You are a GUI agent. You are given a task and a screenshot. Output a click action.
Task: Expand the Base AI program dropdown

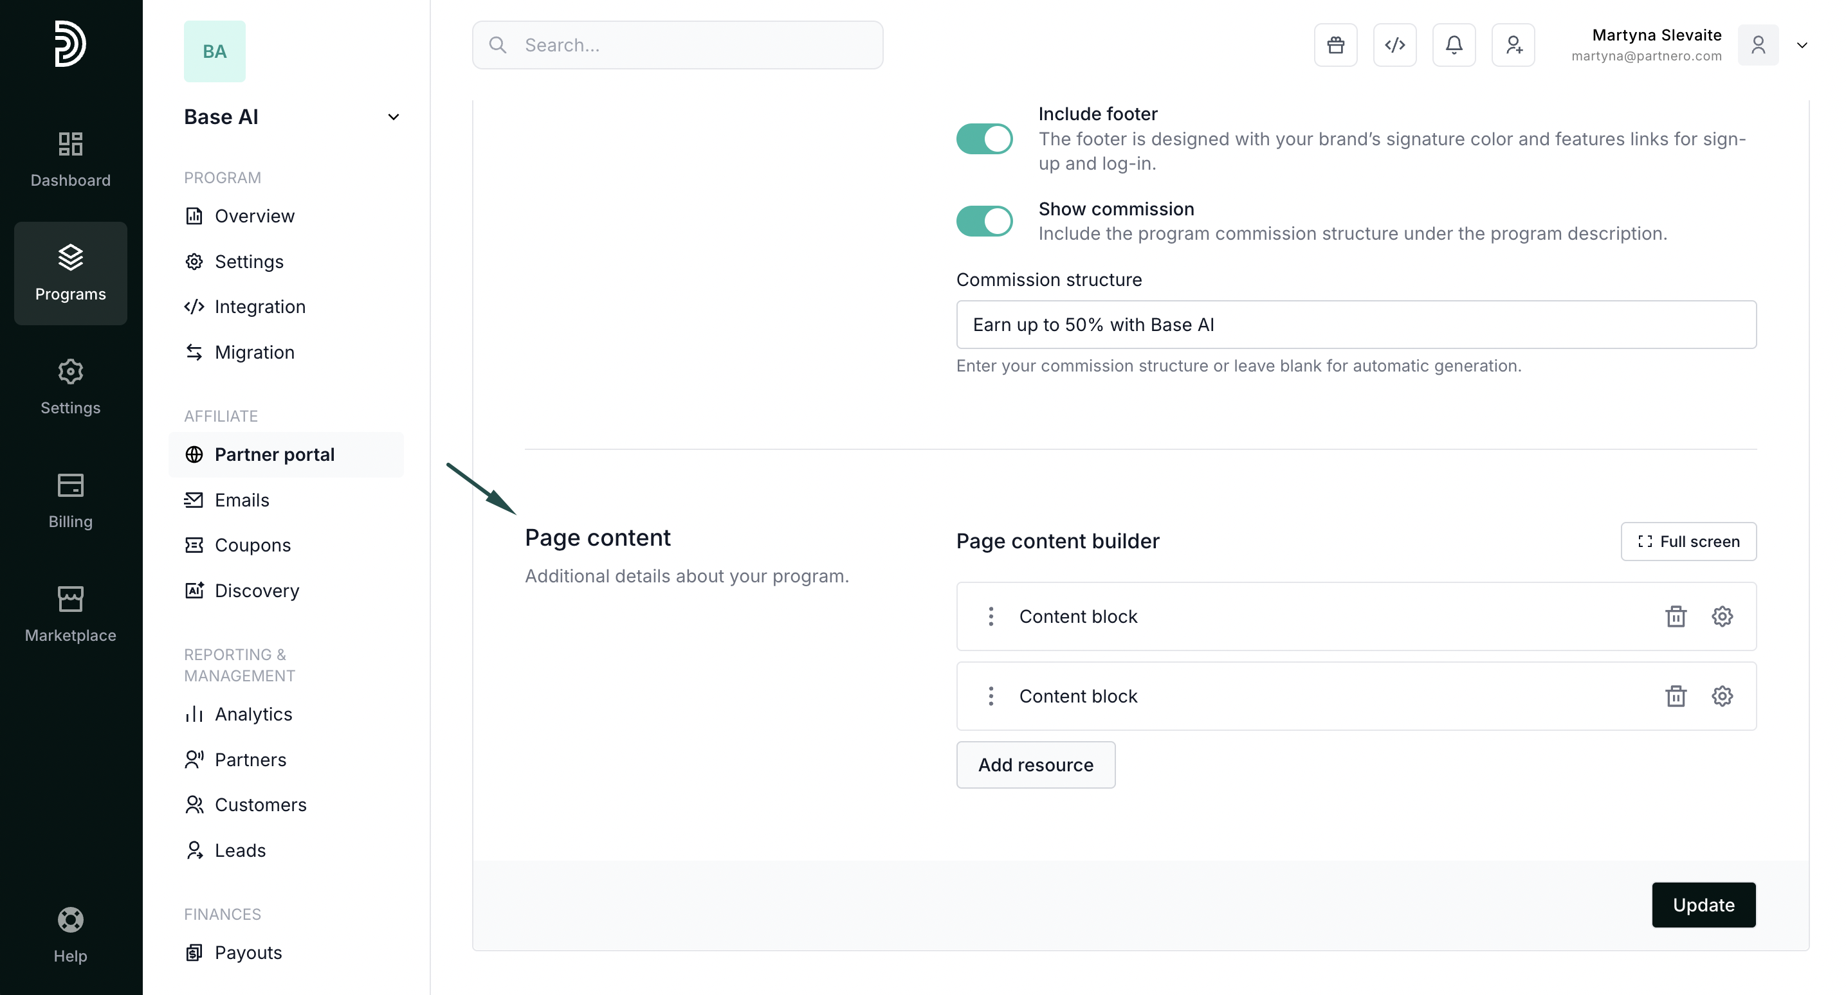[x=393, y=117]
